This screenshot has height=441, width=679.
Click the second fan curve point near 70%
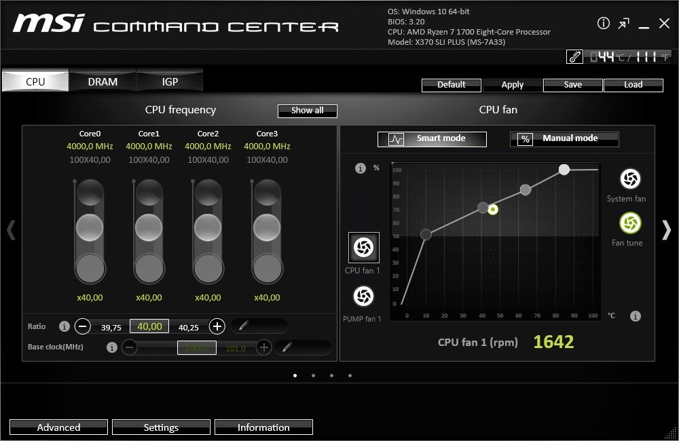coord(483,208)
